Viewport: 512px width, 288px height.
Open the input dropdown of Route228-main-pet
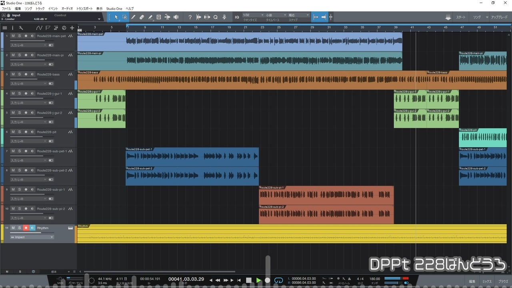[28, 45]
